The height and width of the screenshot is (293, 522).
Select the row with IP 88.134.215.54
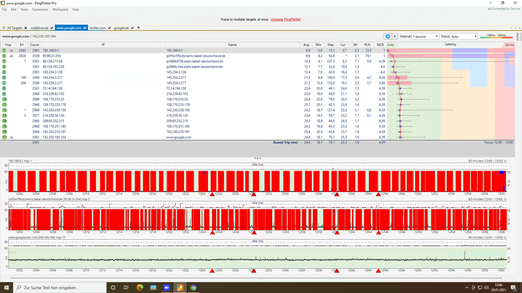(x=257, y=61)
